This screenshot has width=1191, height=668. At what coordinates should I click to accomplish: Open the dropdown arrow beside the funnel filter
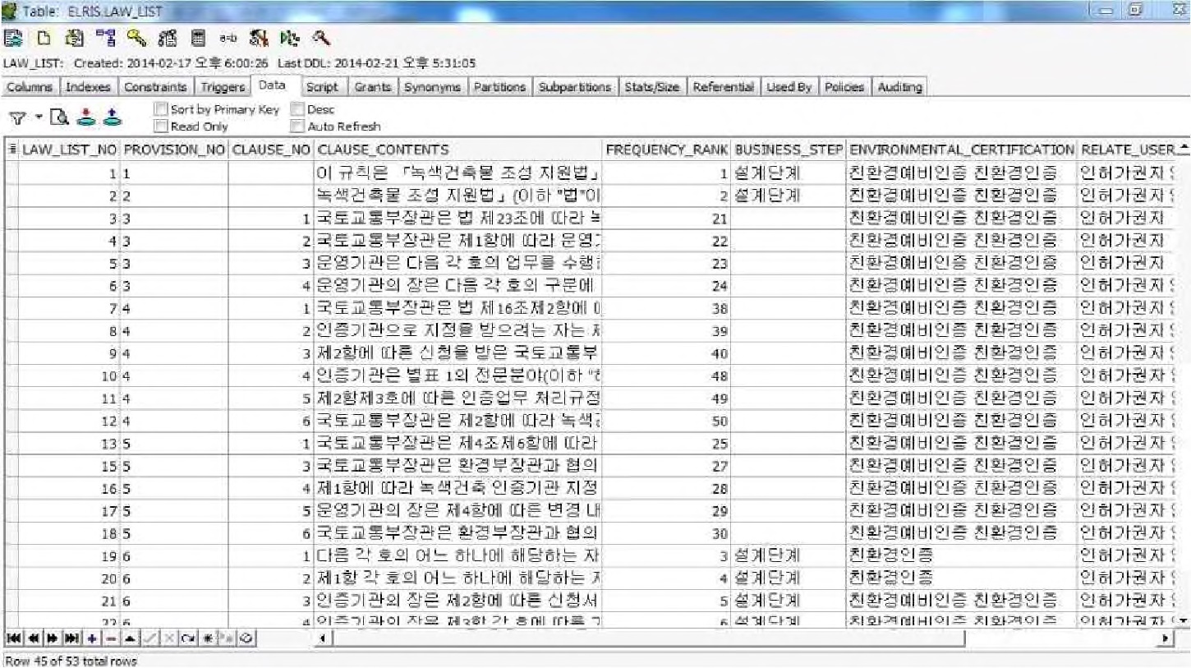pos(38,118)
